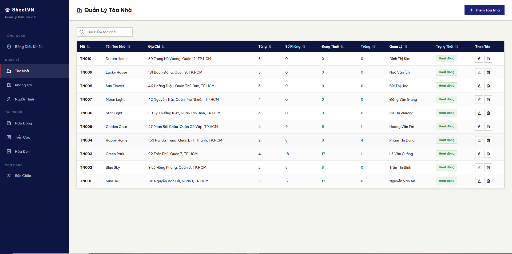Delete Moon Light using its trash icon
This screenshot has width=512, height=254.
pos(488,99)
